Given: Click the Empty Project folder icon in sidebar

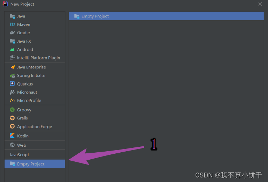Looking at the screenshot, I should [x=12, y=164].
